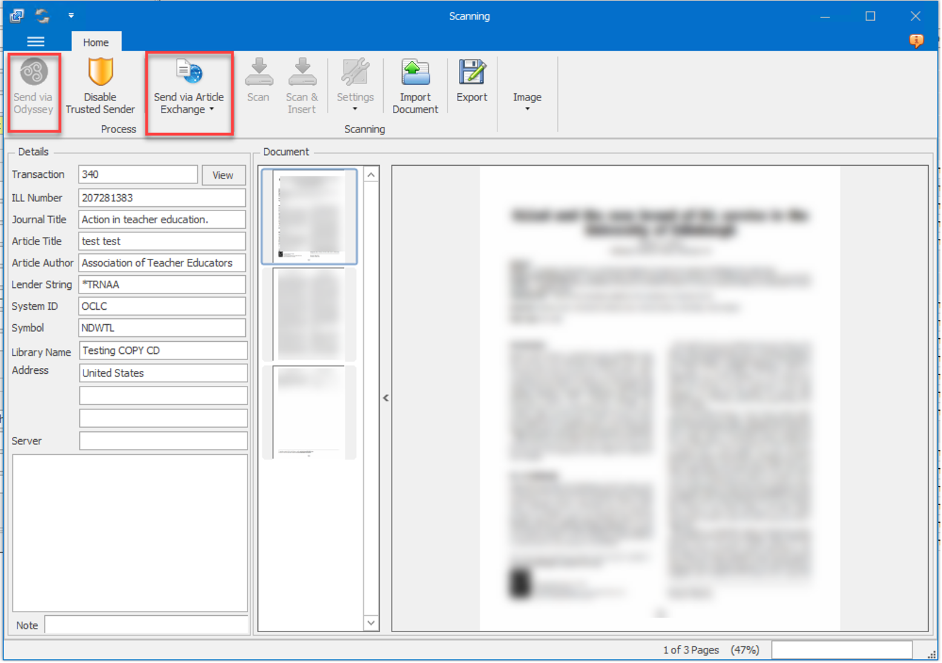The height and width of the screenshot is (663, 942).
Task: Open the Import Document tool
Action: click(415, 73)
